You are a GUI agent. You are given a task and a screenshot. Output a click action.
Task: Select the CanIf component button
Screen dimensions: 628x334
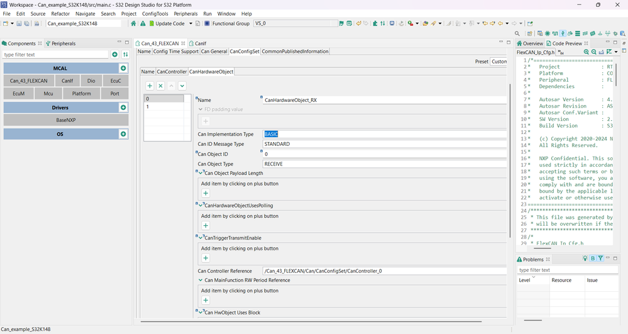click(x=67, y=81)
